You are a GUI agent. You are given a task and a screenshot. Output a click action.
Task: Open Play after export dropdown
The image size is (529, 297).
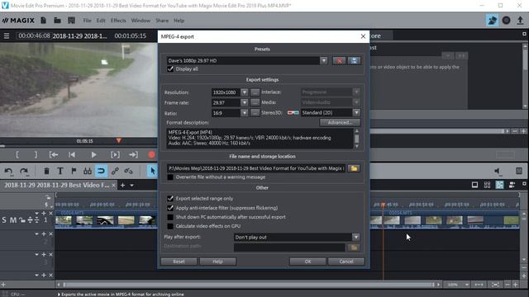(355, 237)
